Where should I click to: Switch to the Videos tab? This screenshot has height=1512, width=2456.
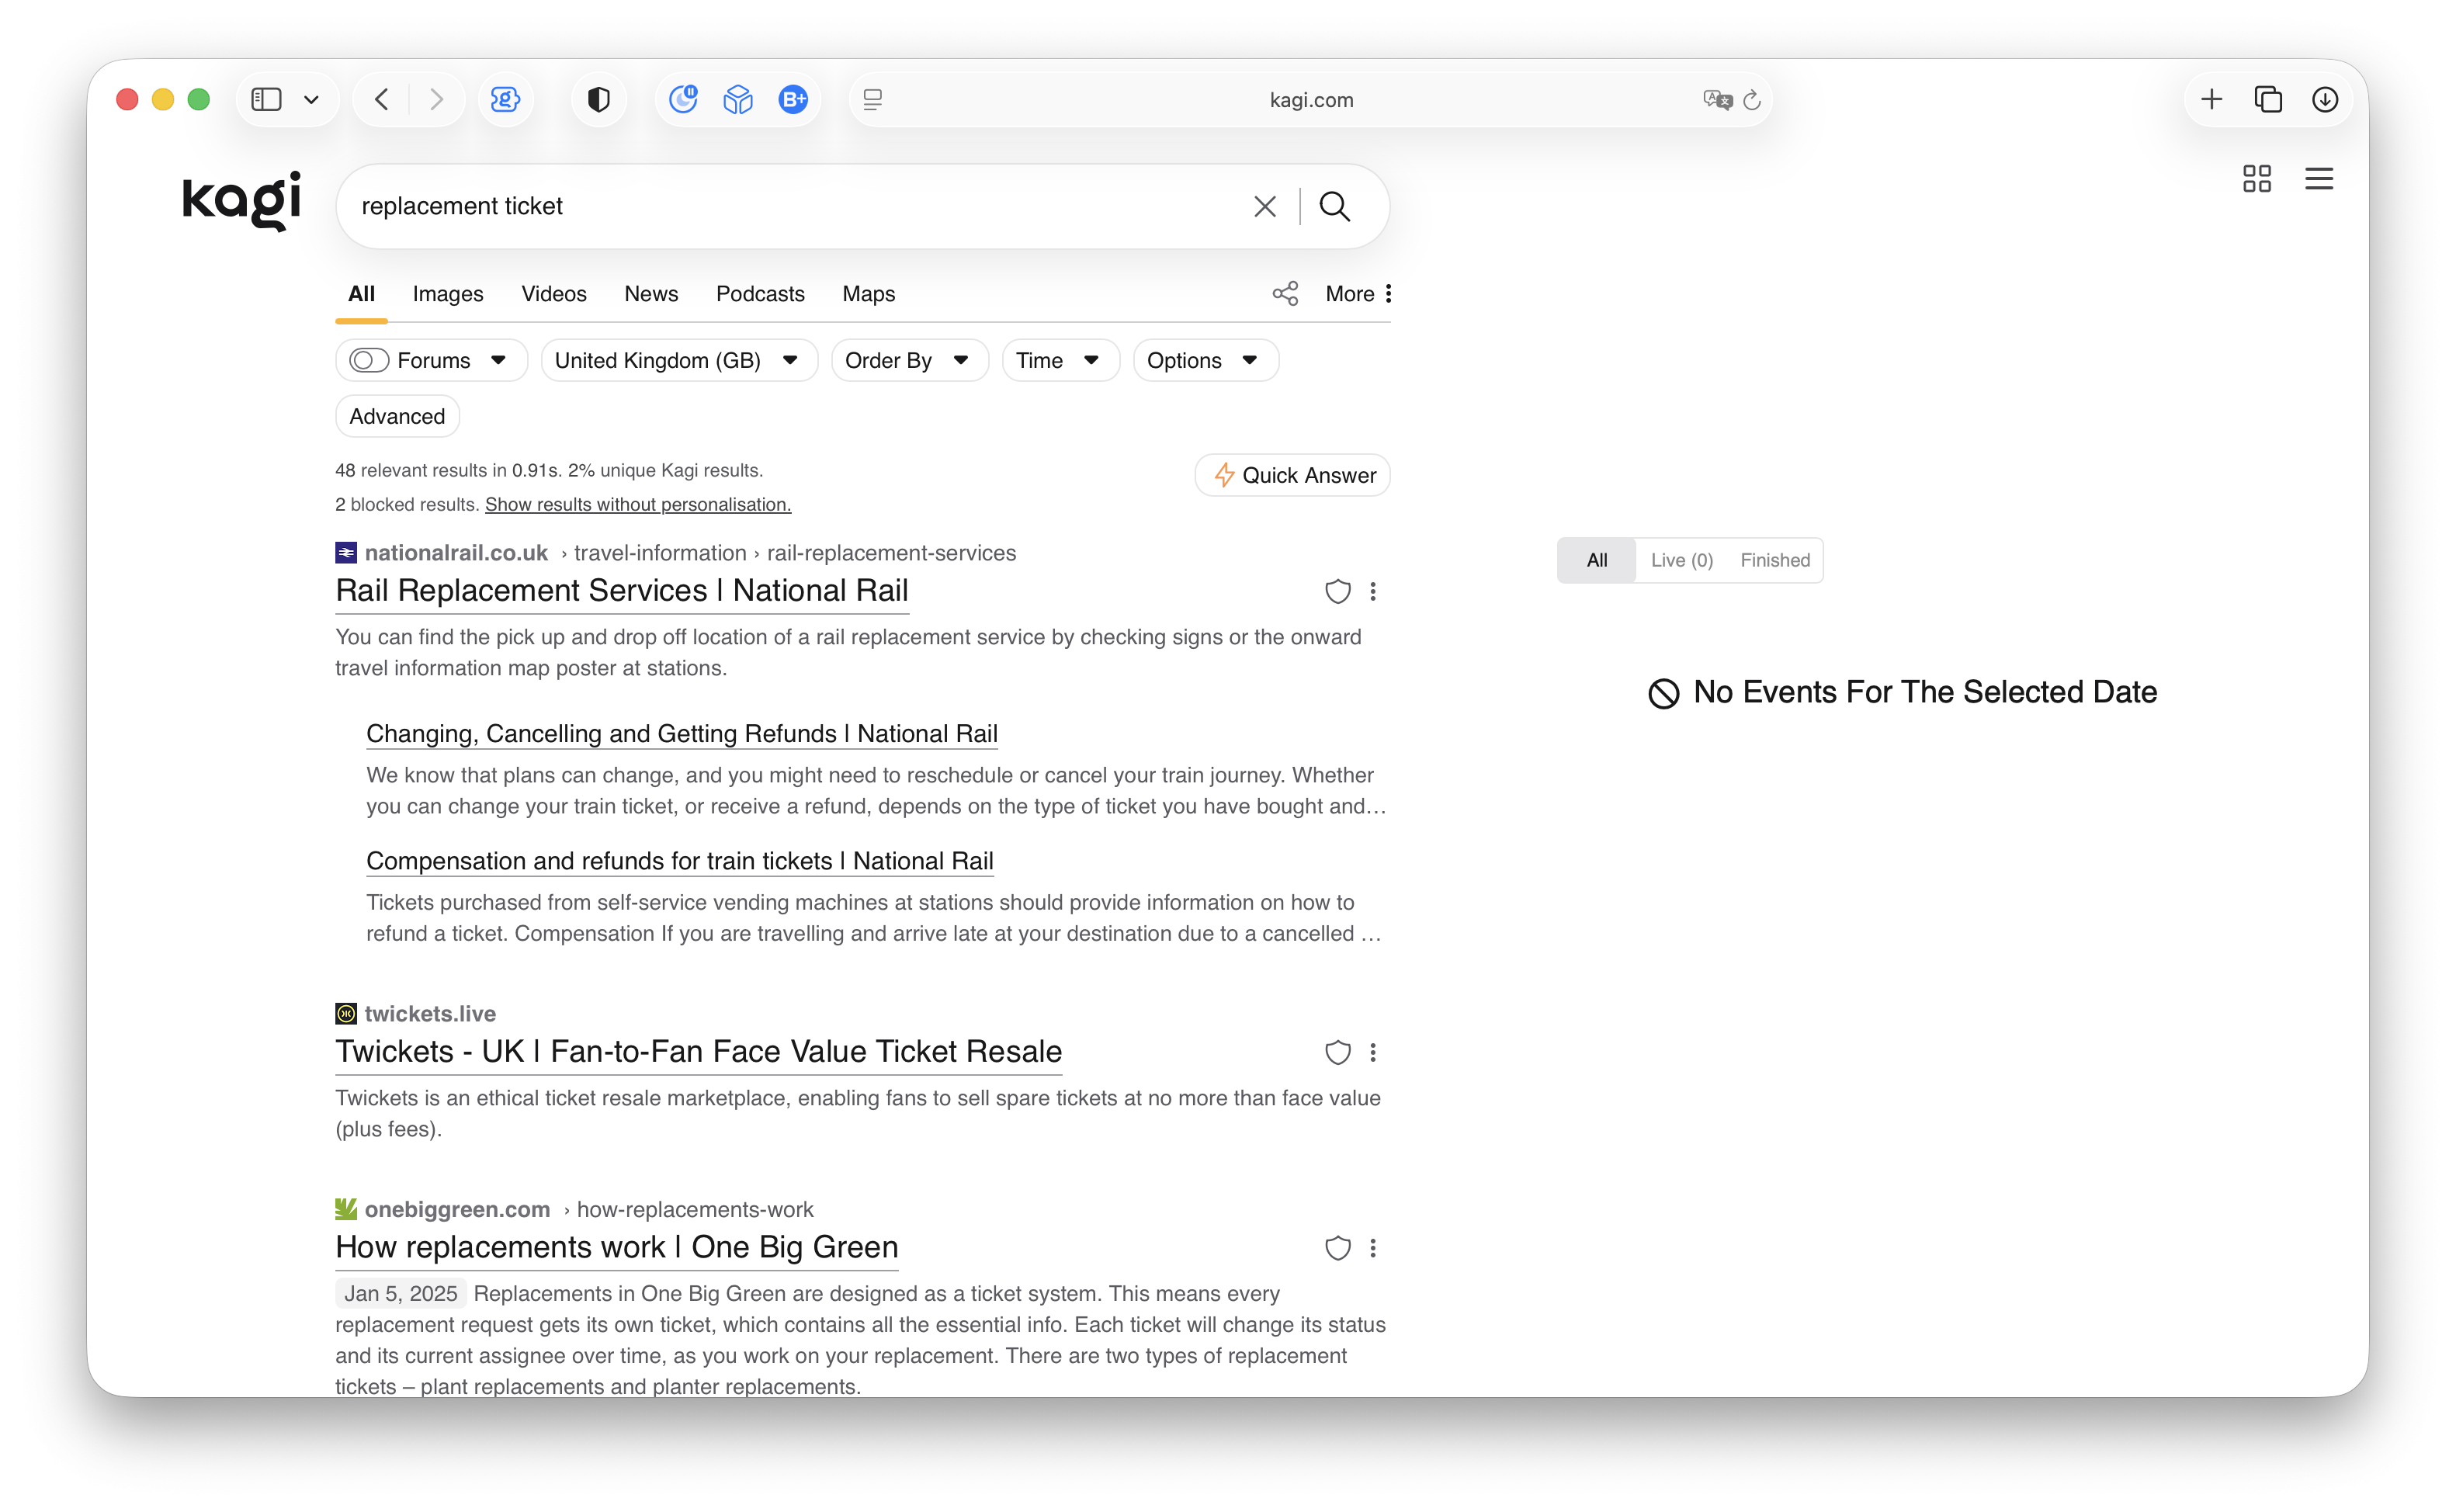pyautogui.click(x=553, y=294)
